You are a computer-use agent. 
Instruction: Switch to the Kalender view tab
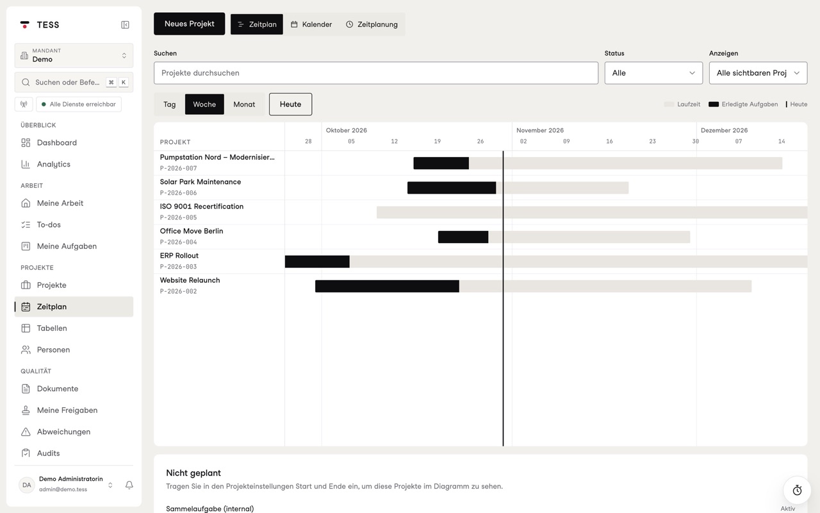click(311, 24)
